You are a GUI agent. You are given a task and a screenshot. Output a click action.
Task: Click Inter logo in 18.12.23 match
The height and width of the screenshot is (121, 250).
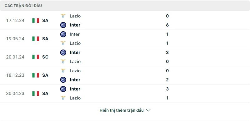point(63,80)
